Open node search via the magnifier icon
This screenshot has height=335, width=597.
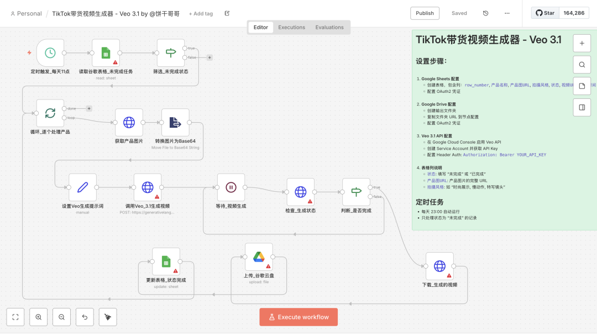(x=582, y=65)
